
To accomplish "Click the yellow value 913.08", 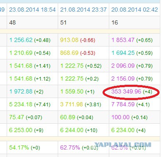I will (69, 40).
